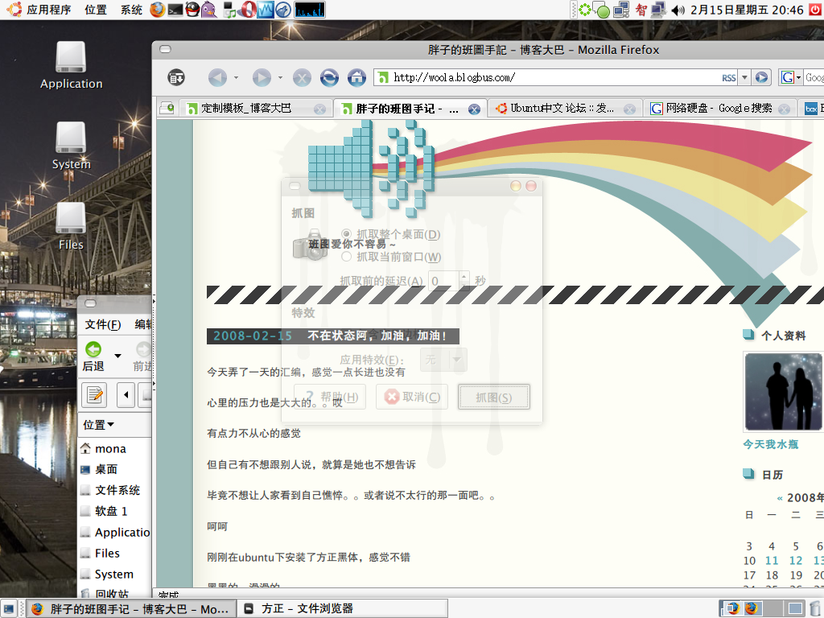Click the show desktop button on bottom panel
Viewport: 824px width, 618px height.
pyautogui.click(x=10, y=609)
